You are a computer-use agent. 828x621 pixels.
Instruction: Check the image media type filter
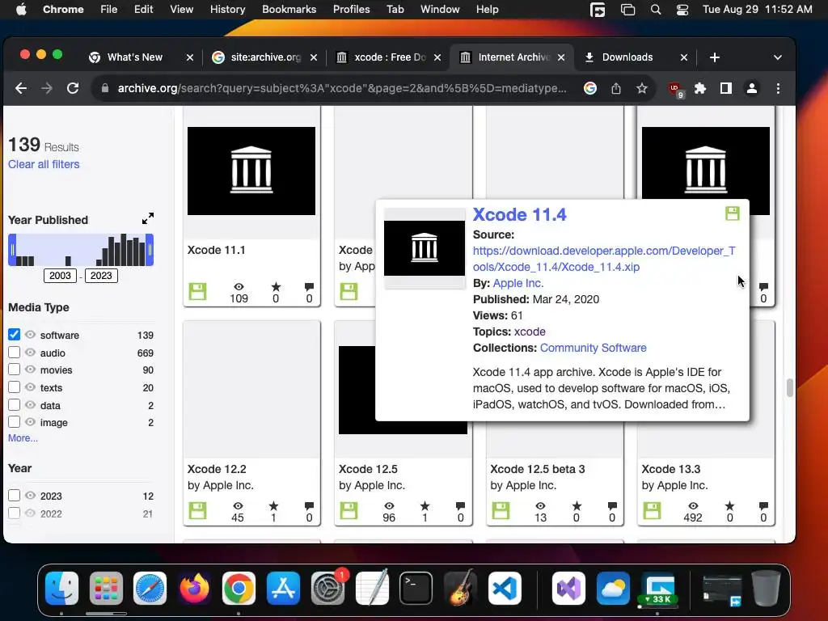coord(15,422)
